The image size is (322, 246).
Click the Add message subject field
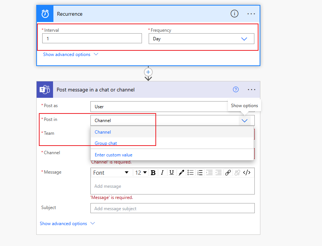point(173,208)
